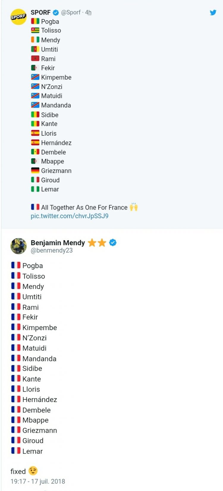223x491 pixels.
Task: Open the pic.twitter.com/chvrJpSSJ9 link
Action: [x=69, y=216]
